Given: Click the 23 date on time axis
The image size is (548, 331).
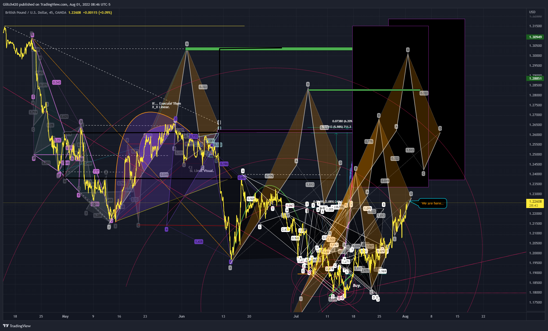Looking at the screenshot, I should click(145, 316).
